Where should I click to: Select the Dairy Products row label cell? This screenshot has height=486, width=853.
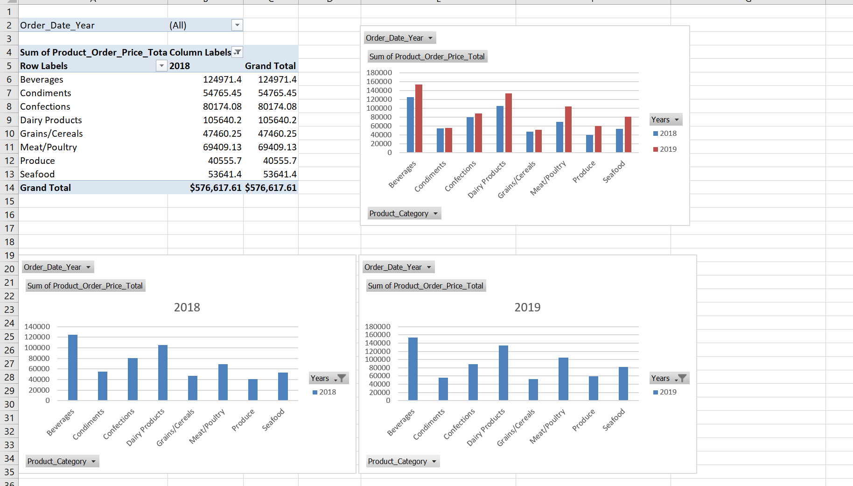[x=93, y=120]
